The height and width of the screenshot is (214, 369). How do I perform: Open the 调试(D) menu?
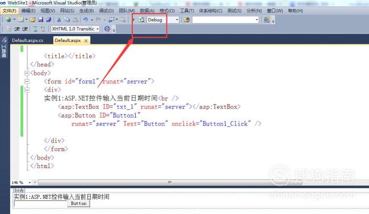(x=106, y=11)
